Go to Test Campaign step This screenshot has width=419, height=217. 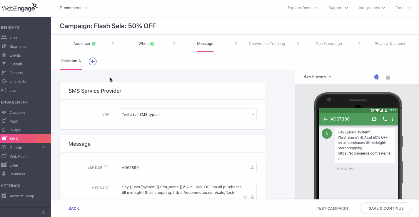[x=329, y=43]
